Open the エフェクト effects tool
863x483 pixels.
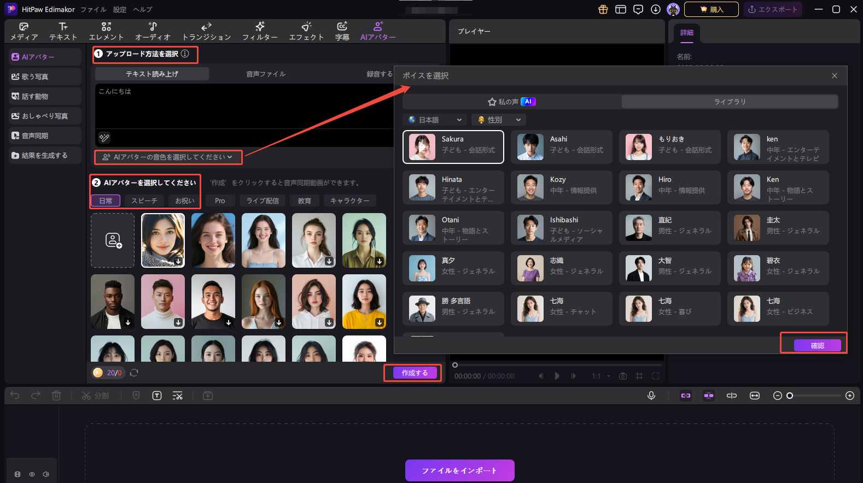pyautogui.click(x=306, y=31)
